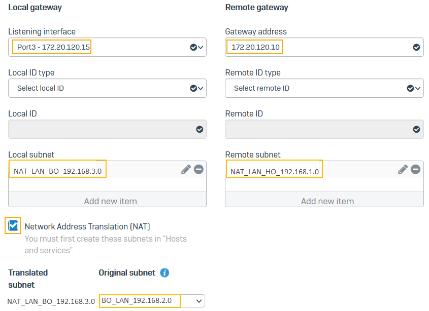Edit the Remote subnet NAT_LAN_HO_192.168.1.0 entry
The height and width of the screenshot is (311, 429).
click(403, 169)
